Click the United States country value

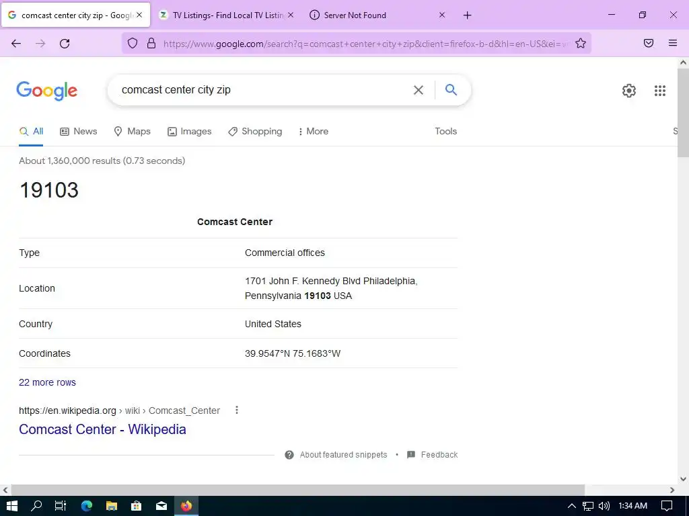click(273, 324)
